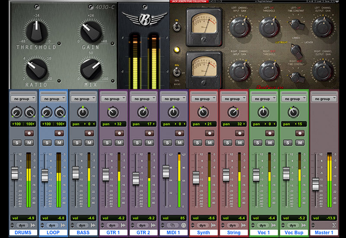The image size is (346, 238).
Task: Click the volume fader handle on the Master 1 channel
Action: coord(316,184)
